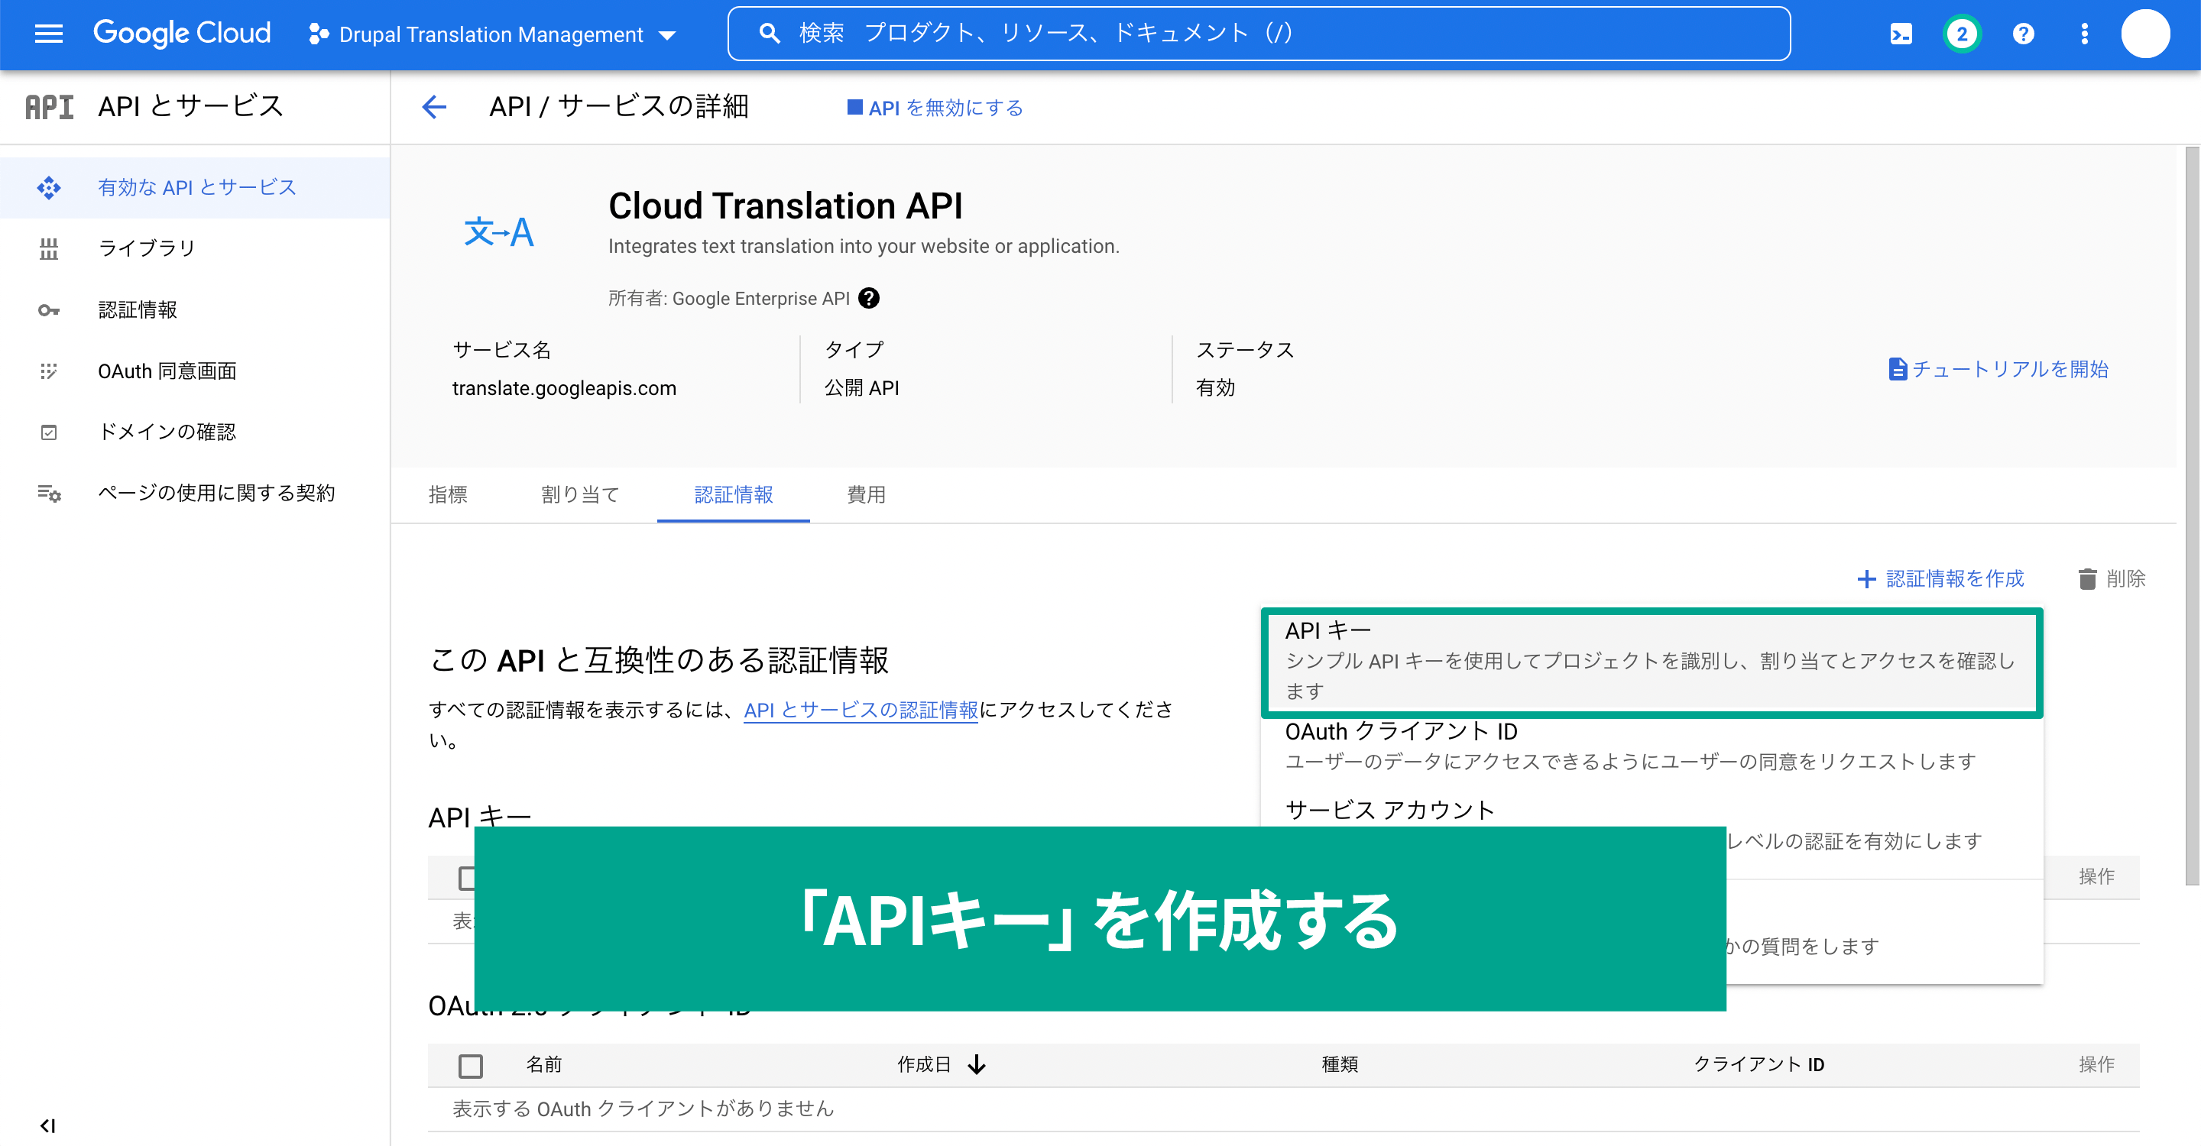Sort by '作成日' column arrow

977,1065
